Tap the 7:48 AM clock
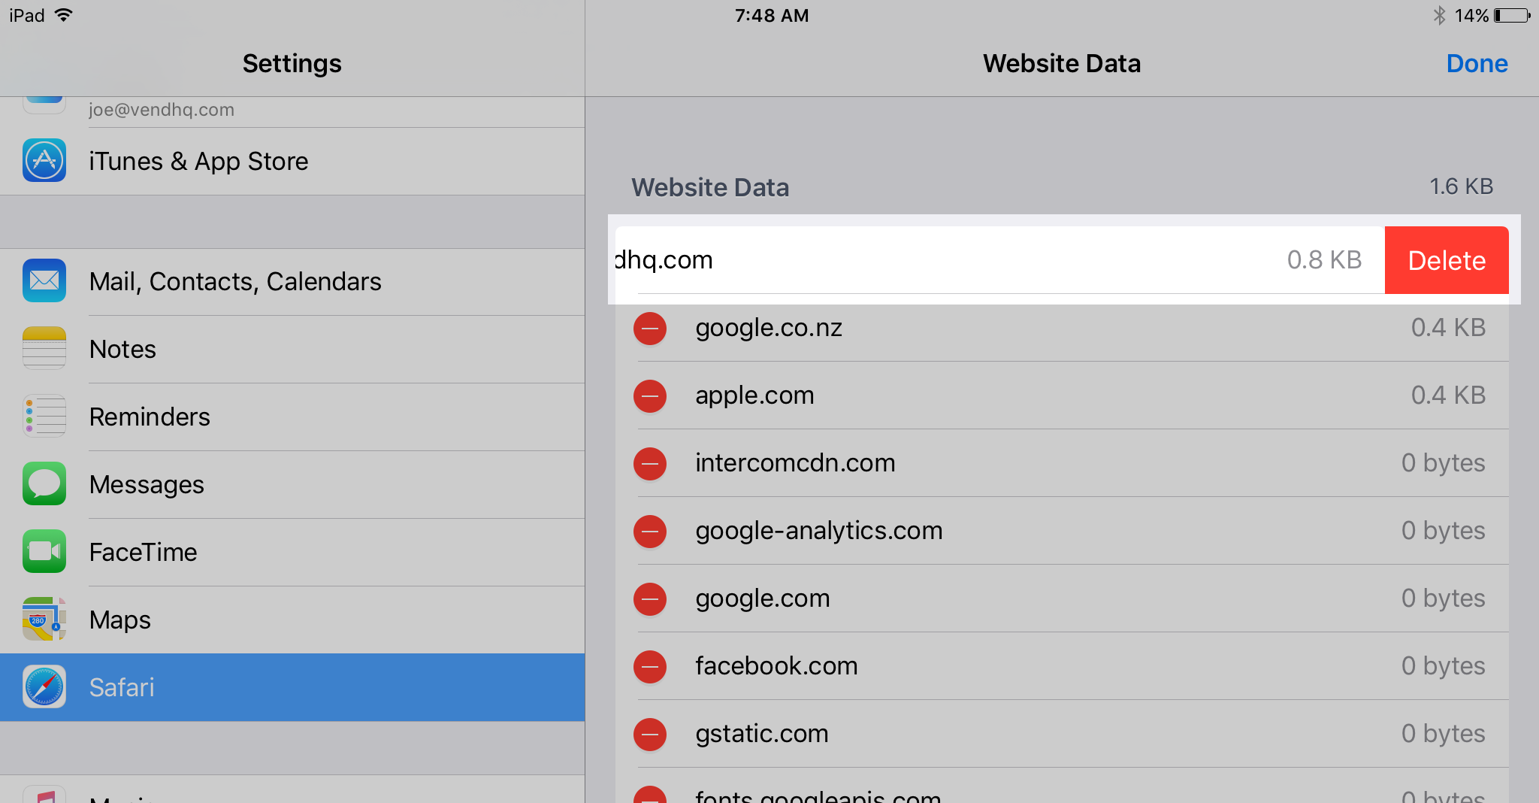This screenshot has height=803, width=1539. [x=772, y=15]
